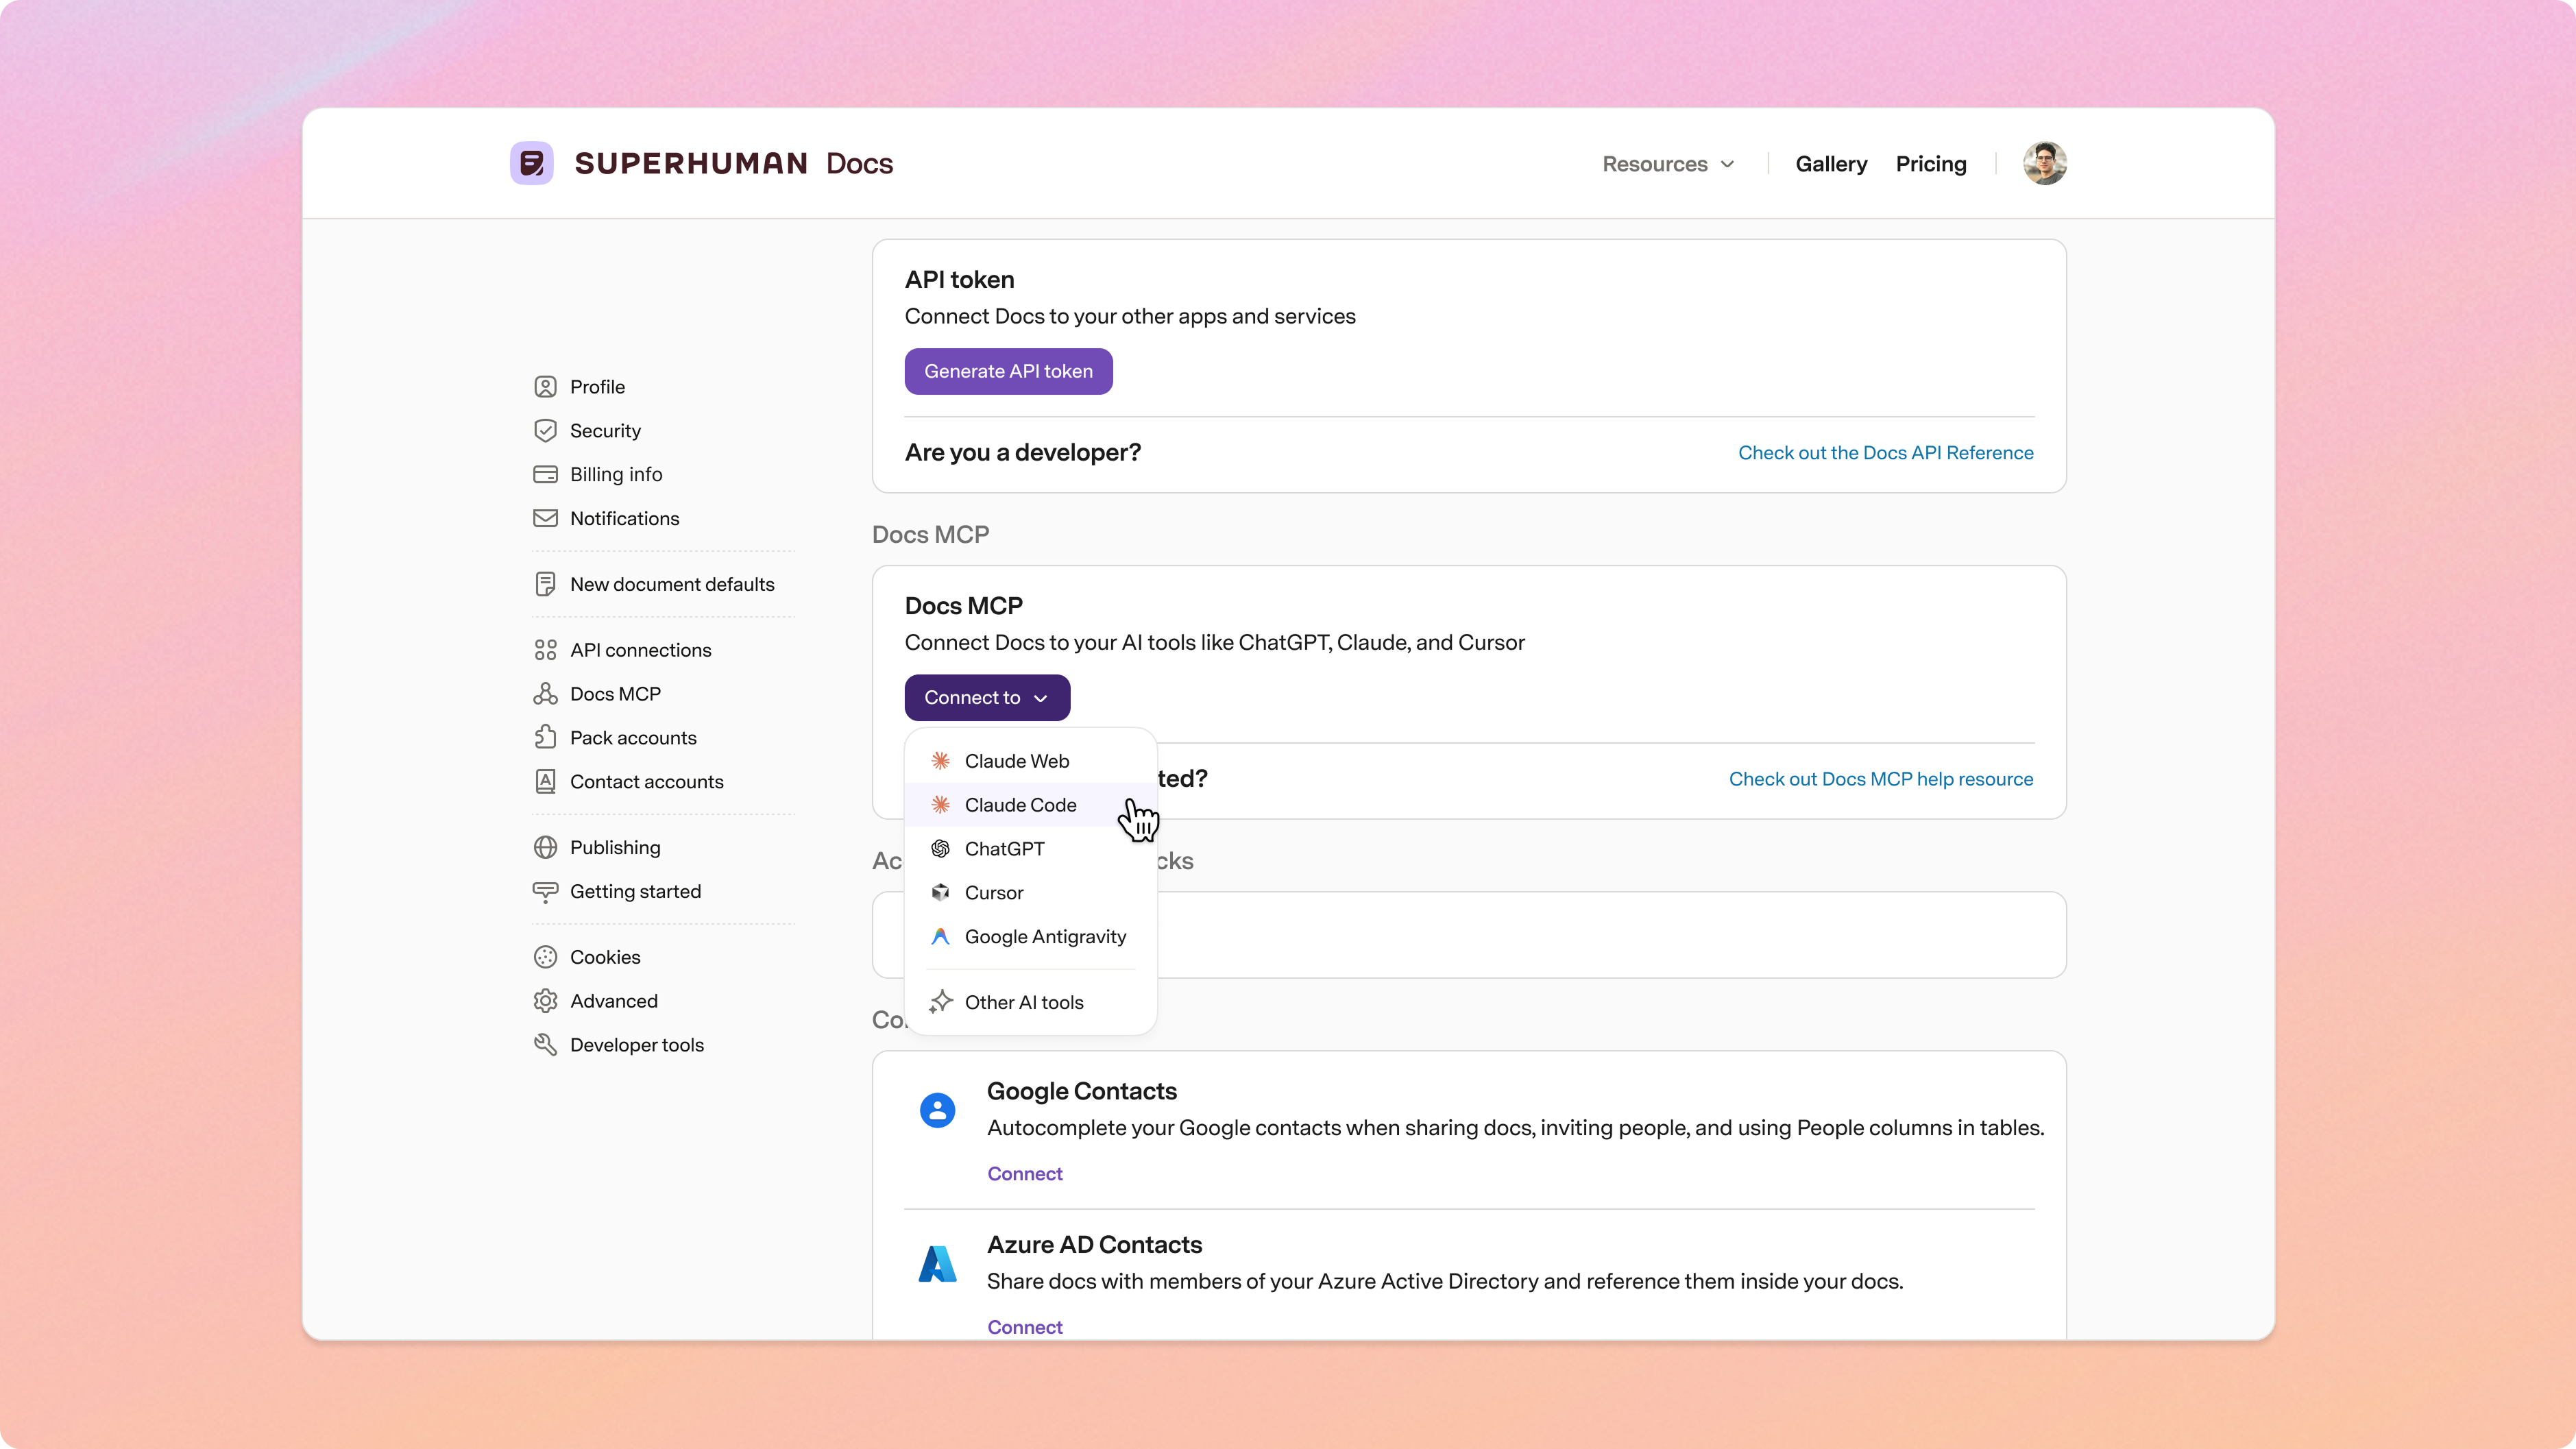Image resolution: width=2576 pixels, height=1449 pixels.
Task: Open the Docs MCP help resource link
Action: point(1881,779)
